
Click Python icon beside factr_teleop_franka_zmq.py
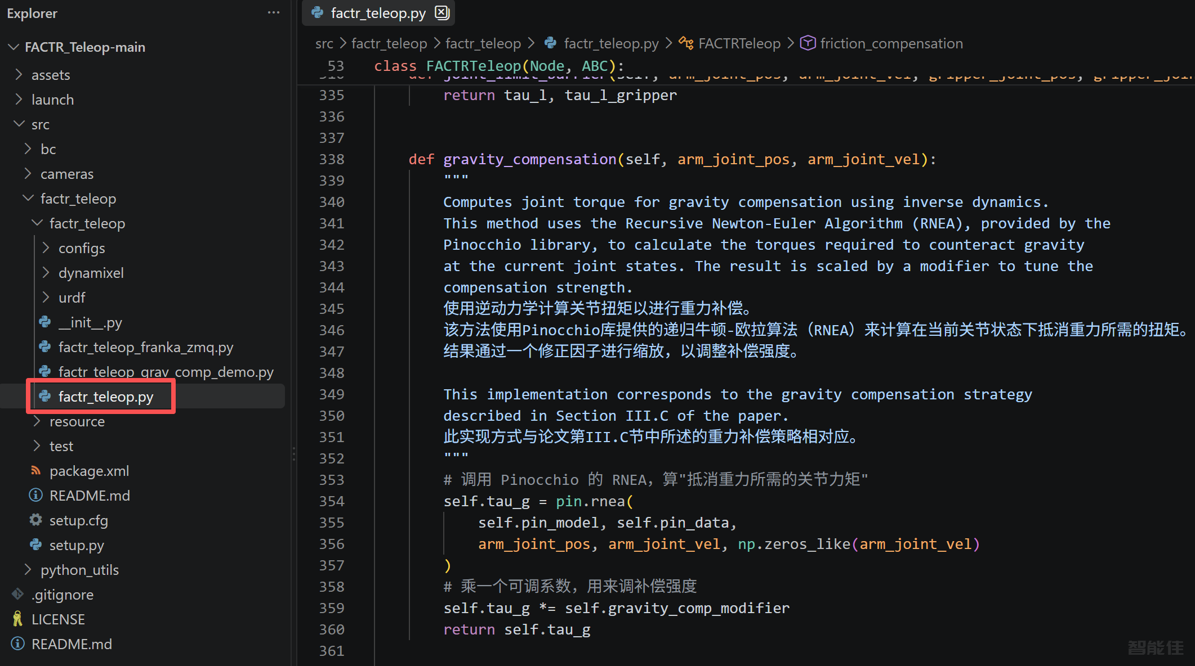tap(45, 347)
